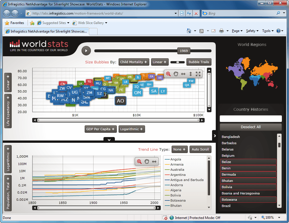289x223 pixels.
Task: Open the Tools menu
Action: click(268, 31)
